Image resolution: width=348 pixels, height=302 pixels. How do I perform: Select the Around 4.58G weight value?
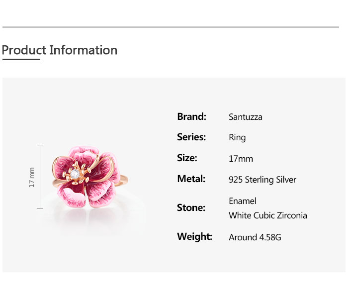255,237
